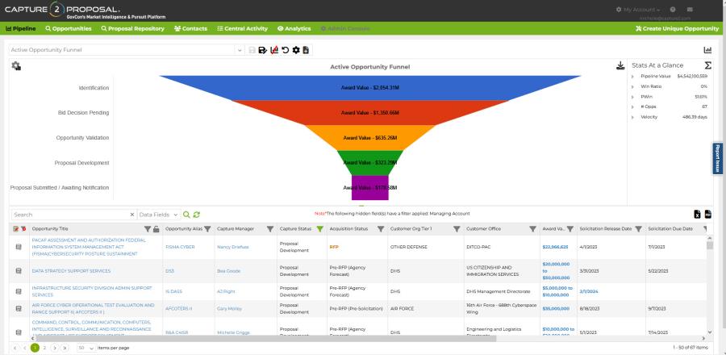The height and width of the screenshot is (355, 726).
Task: Filter the Opportunity Alias column
Action: click(x=207, y=228)
